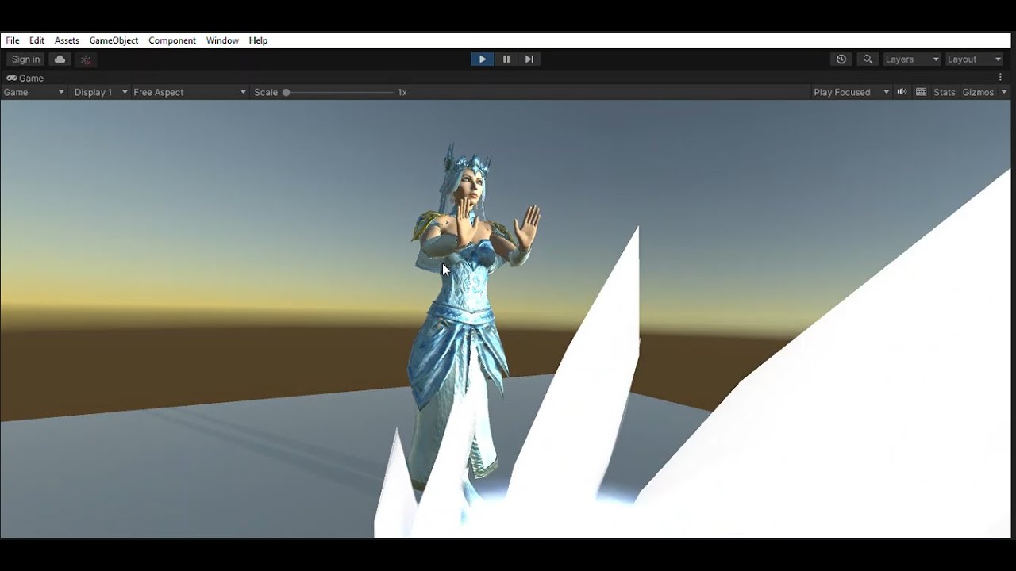The height and width of the screenshot is (571, 1016).
Task: Open the Game view mode dropdown
Action: point(33,92)
